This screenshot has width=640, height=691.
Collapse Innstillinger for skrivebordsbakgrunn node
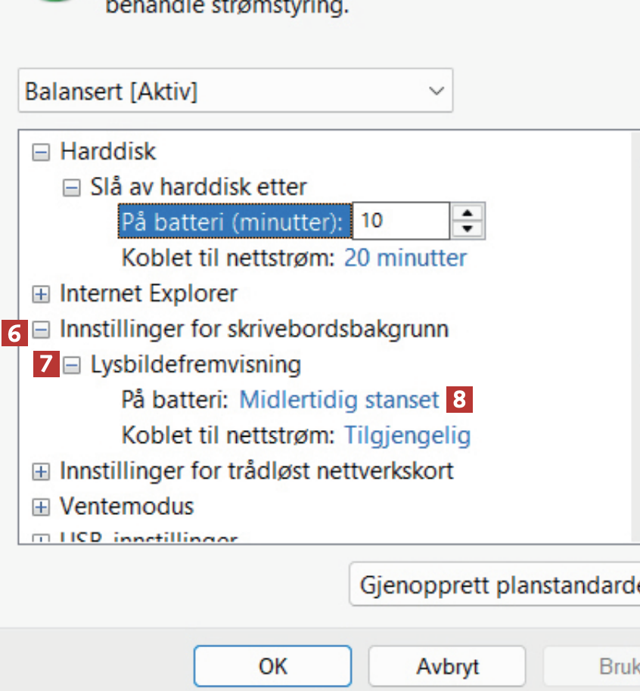pyautogui.click(x=42, y=330)
